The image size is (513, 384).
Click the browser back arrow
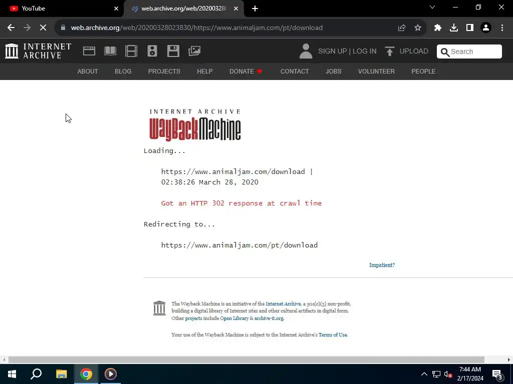click(11, 27)
